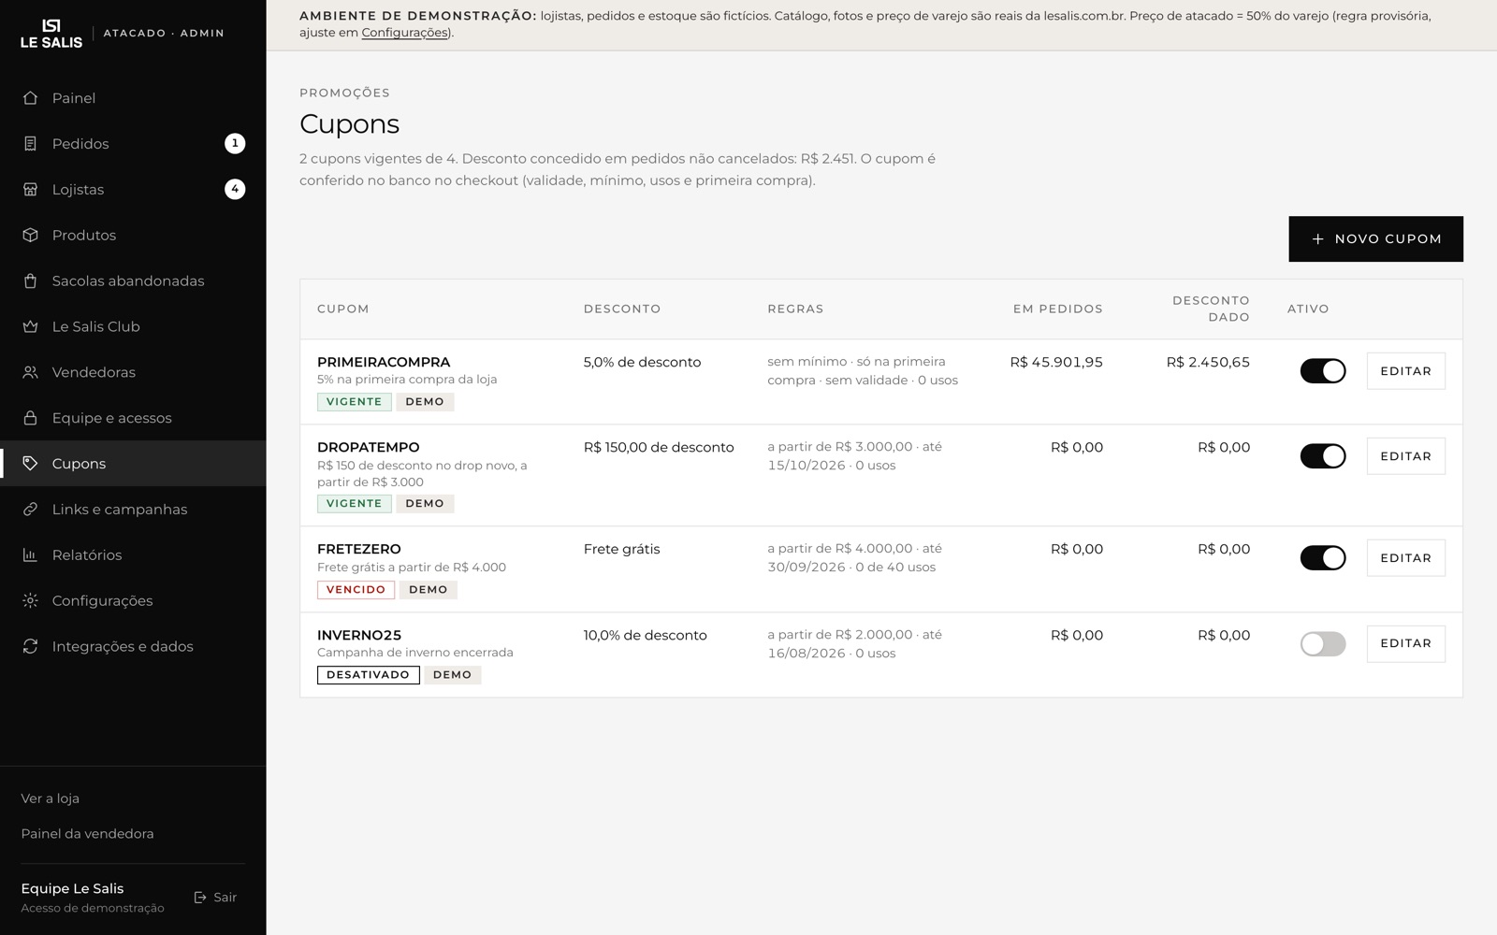This screenshot has height=935, width=1497.
Task: Click the Pedidos document icon
Action: pyautogui.click(x=30, y=144)
